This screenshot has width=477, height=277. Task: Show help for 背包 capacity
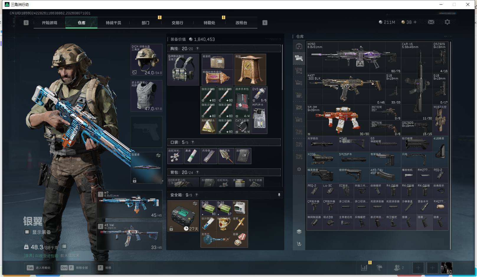[197, 172]
